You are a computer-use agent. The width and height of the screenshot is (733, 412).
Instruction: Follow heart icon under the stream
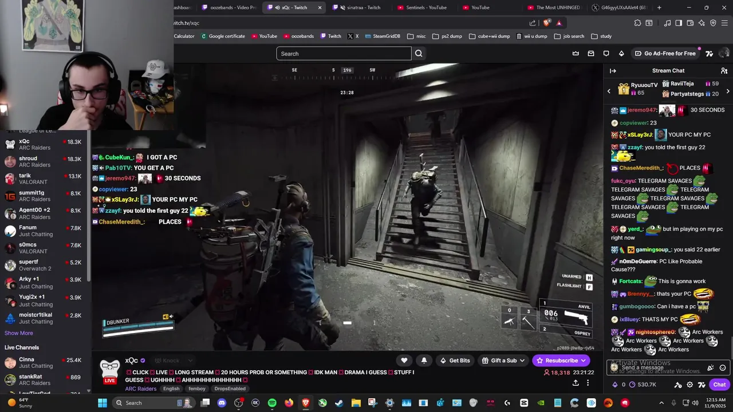(x=404, y=360)
